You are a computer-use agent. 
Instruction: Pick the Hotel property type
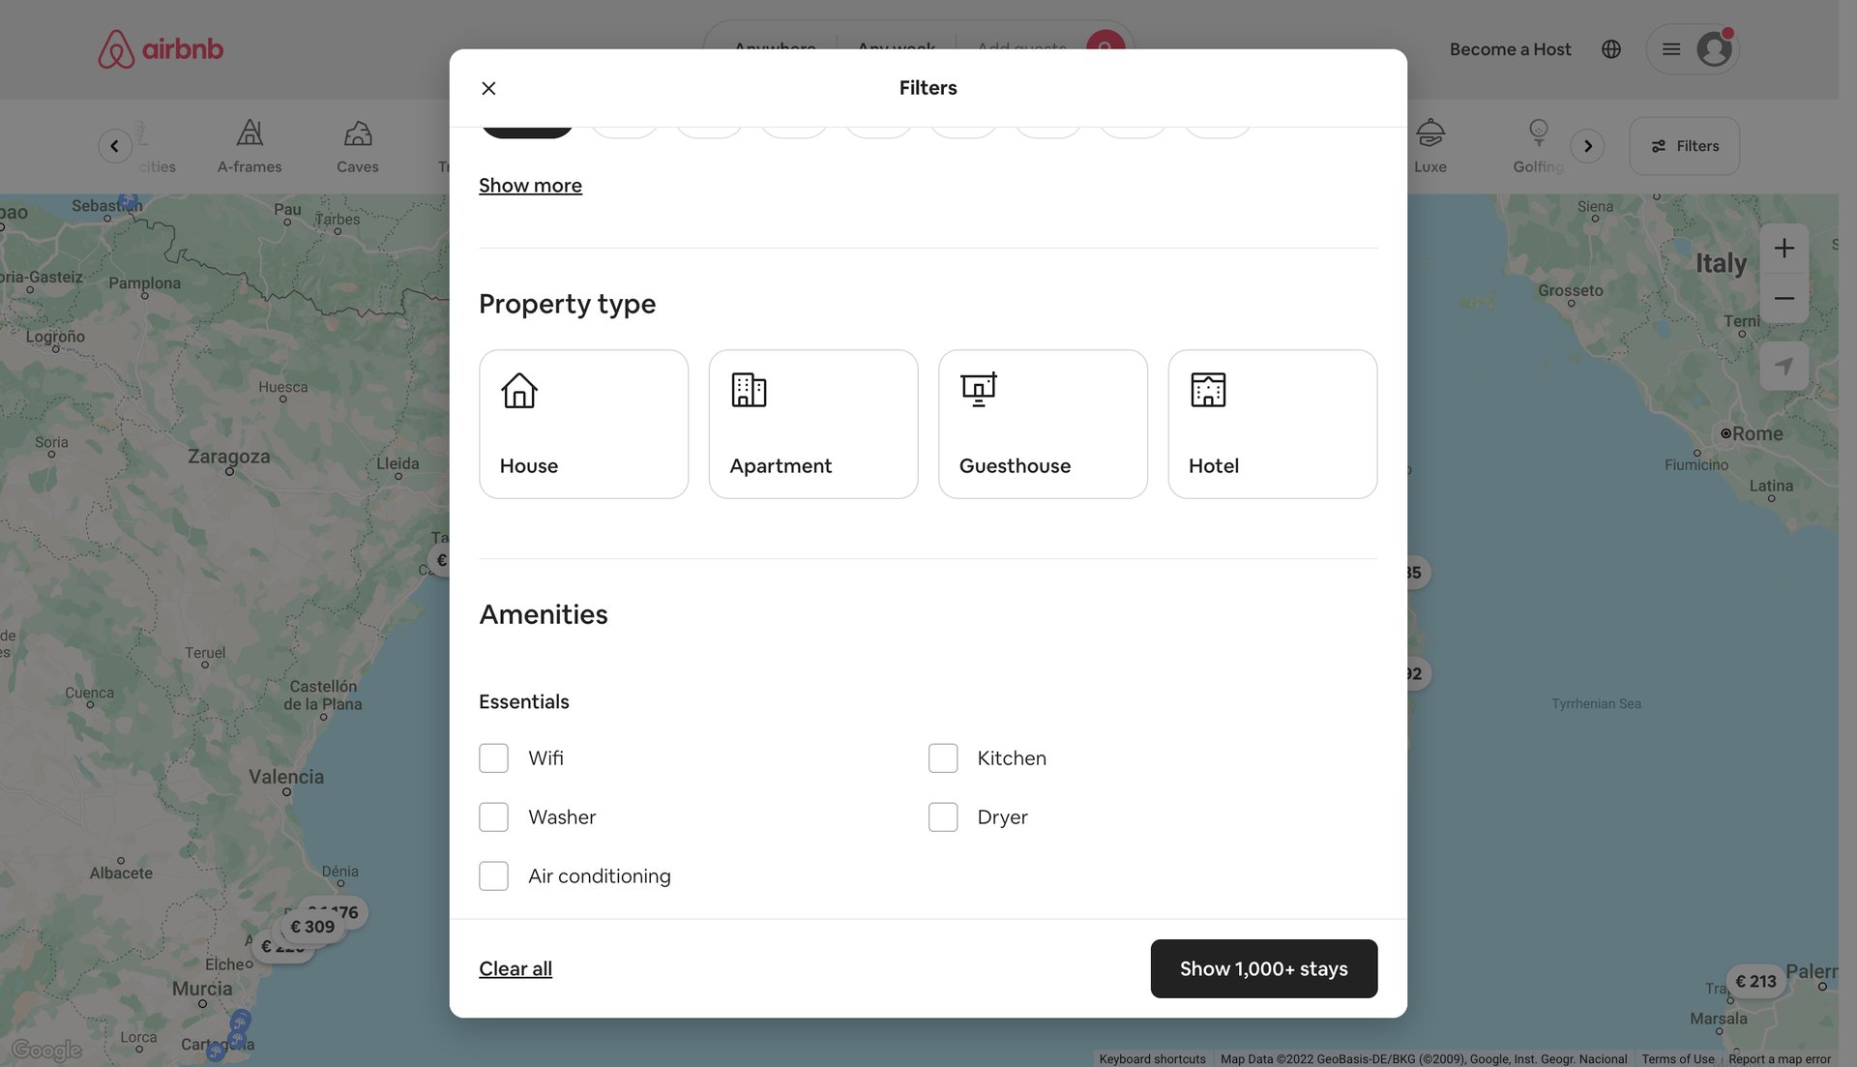(1272, 424)
